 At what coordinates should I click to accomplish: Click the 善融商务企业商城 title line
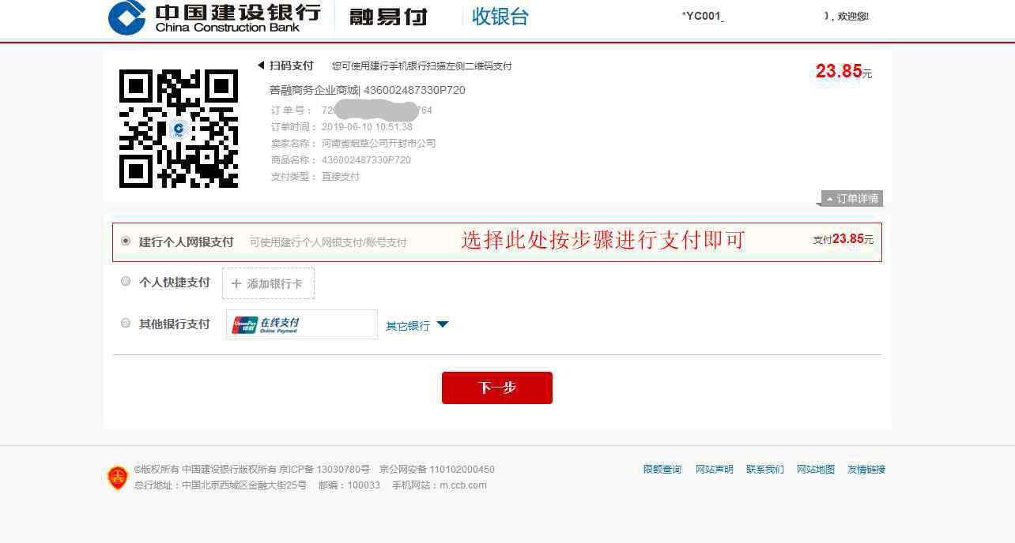pos(368,90)
